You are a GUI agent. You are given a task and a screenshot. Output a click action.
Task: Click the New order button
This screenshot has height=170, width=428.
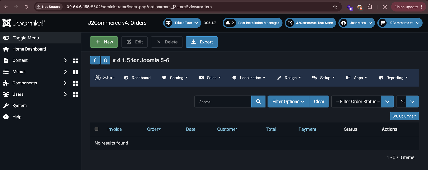[x=104, y=42]
